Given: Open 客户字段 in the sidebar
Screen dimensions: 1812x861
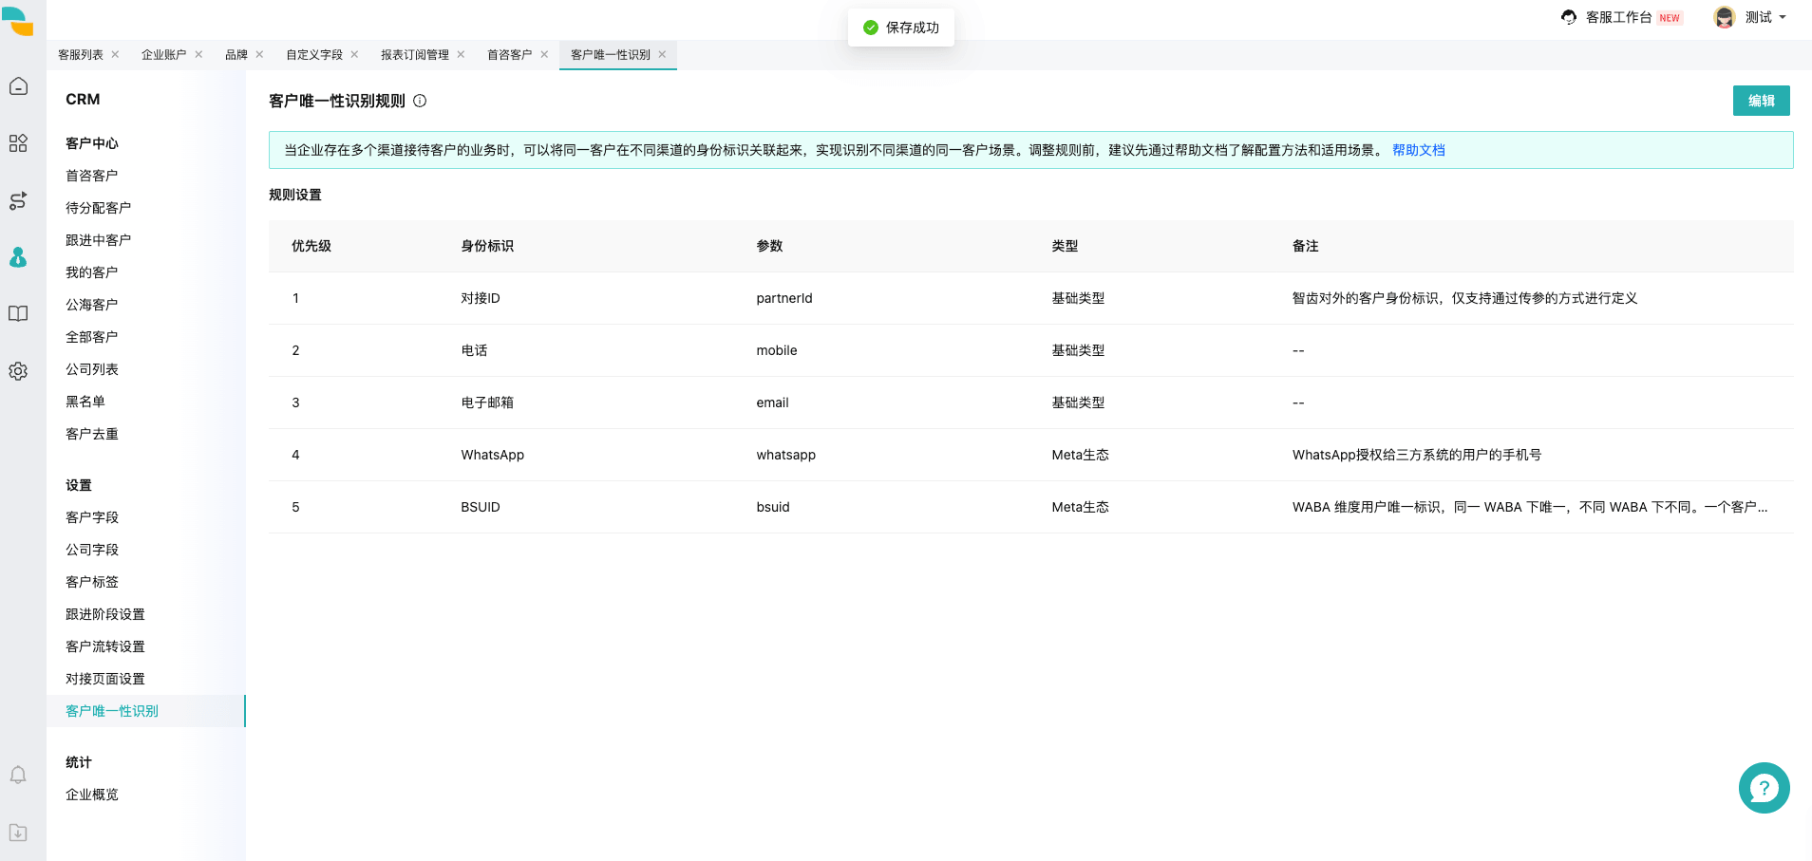Looking at the screenshot, I should tap(92, 517).
